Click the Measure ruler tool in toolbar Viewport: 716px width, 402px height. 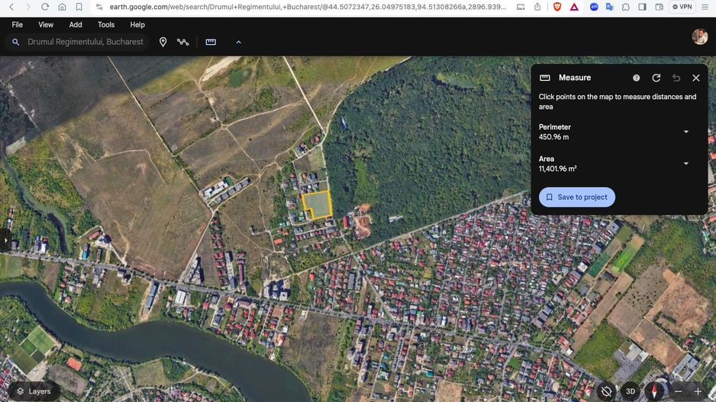[x=211, y=42]
